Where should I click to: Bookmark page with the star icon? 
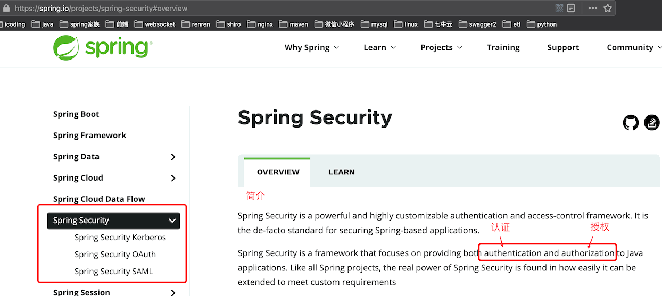point(608,8)
